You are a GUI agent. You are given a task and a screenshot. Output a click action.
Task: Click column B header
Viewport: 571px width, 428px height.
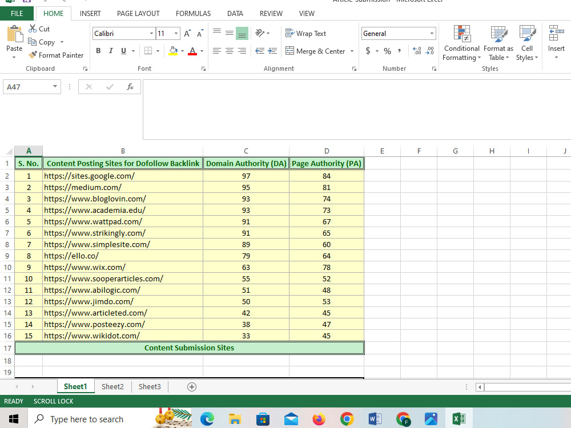pos(123,151)
